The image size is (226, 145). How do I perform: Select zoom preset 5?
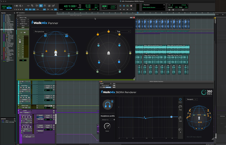tap(22, 9)
